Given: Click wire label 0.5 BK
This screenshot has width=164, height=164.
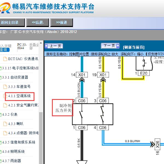Looking at the screenshot, I should click(79, 143).
